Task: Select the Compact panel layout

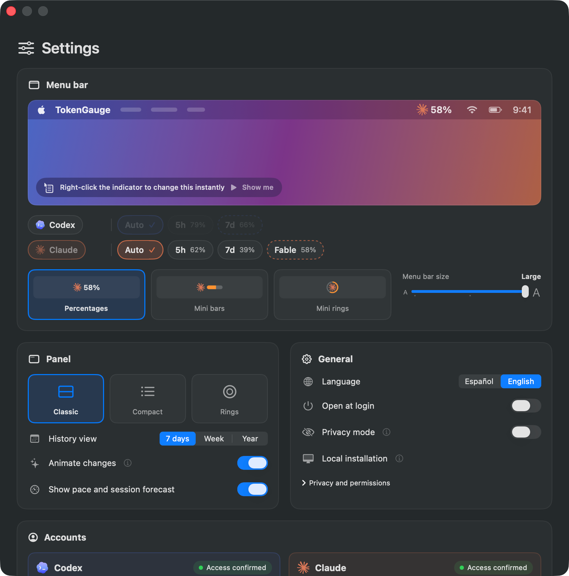Action: click(148, 399)
